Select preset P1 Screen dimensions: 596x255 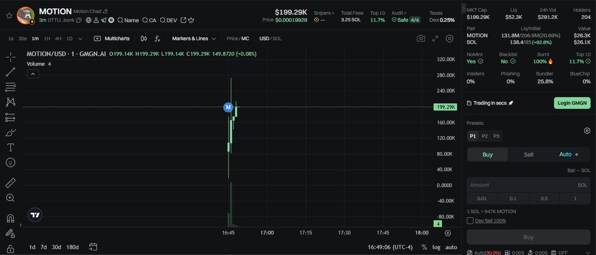click(x=472, y=136)
